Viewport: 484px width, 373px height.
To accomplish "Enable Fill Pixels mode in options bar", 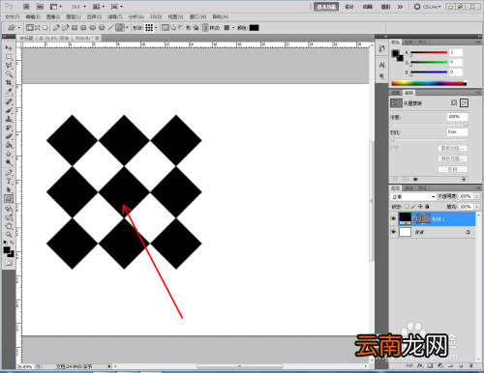I will click(x=45, y=28).
